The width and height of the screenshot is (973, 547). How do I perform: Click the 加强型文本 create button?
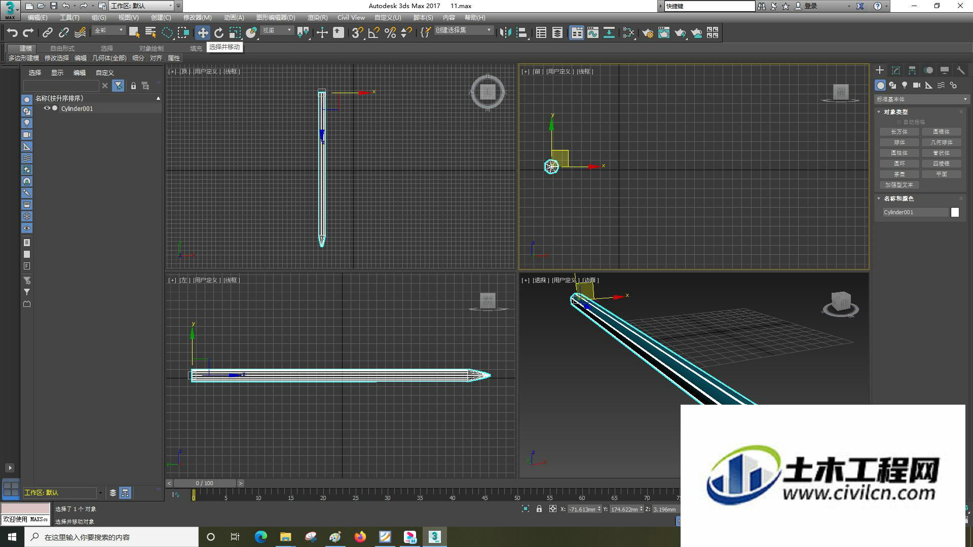click(x=899, y=185)
